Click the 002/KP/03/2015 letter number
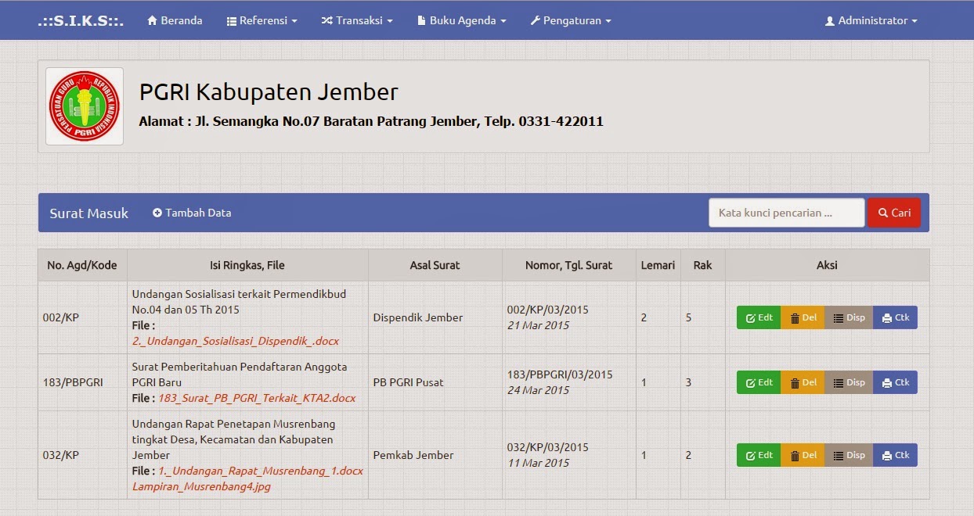Viewport: 974px width, 516px height. click(x=547, y=310)
